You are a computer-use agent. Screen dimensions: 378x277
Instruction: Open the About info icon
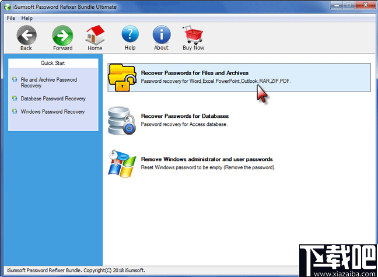162,35
